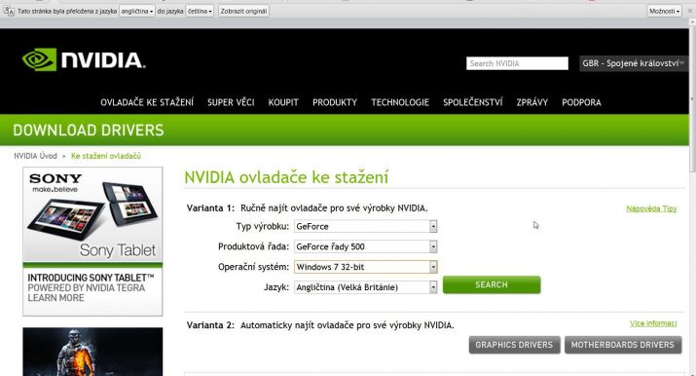Open the 'KOUPIT' menu item
The width and height of the screenshot is (696, 376).
coord(283,102)
